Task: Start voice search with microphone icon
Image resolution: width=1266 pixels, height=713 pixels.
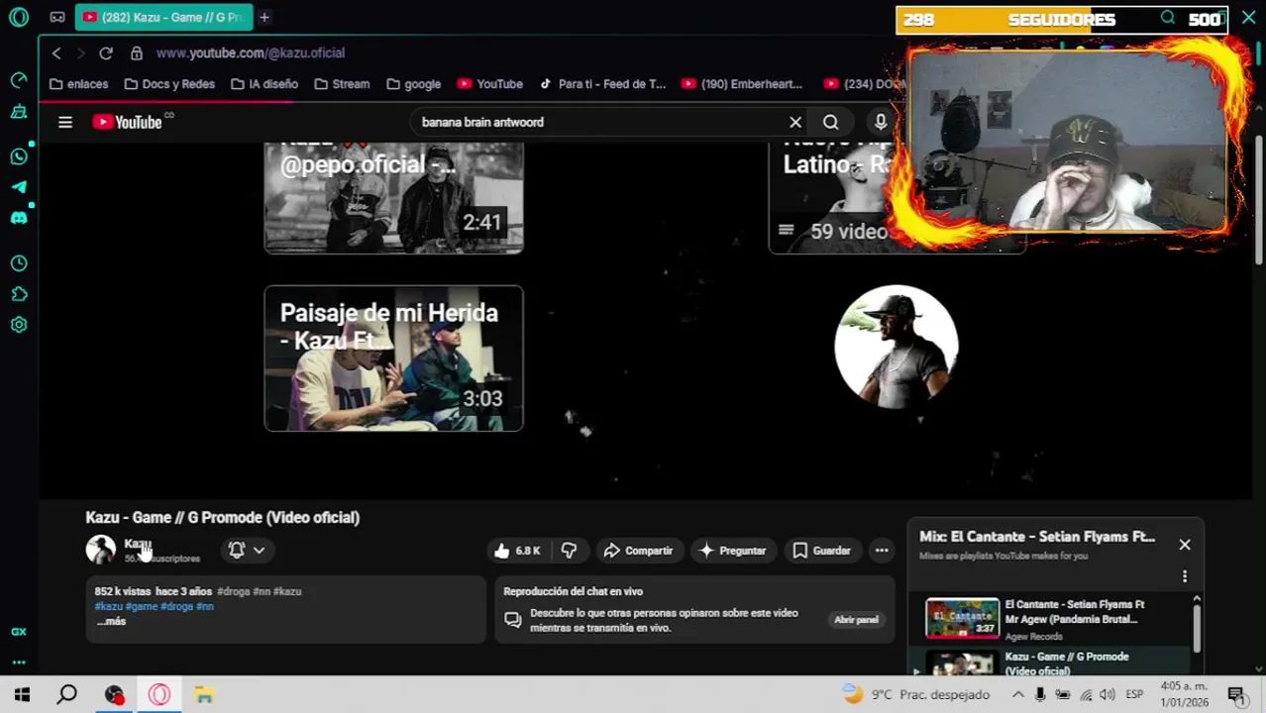Action: click(x=881, y=122)
